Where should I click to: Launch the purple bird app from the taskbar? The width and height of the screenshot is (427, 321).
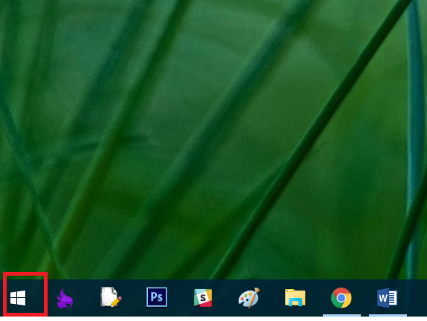(65, 298)
